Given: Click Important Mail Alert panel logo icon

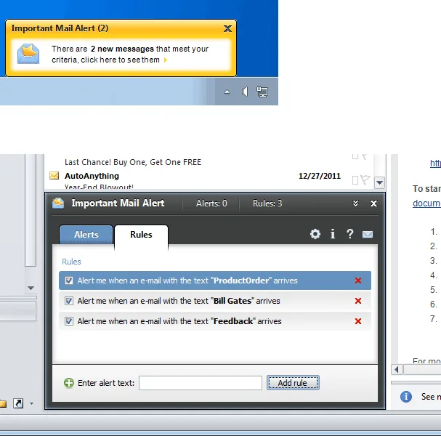Looking at the screenshot, I should tap(58, 203).
